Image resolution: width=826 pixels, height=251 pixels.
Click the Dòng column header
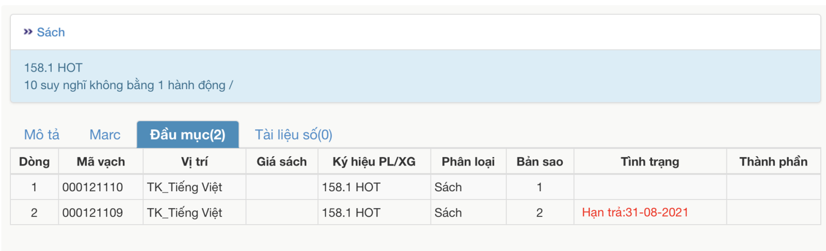[x=34, y=162]
